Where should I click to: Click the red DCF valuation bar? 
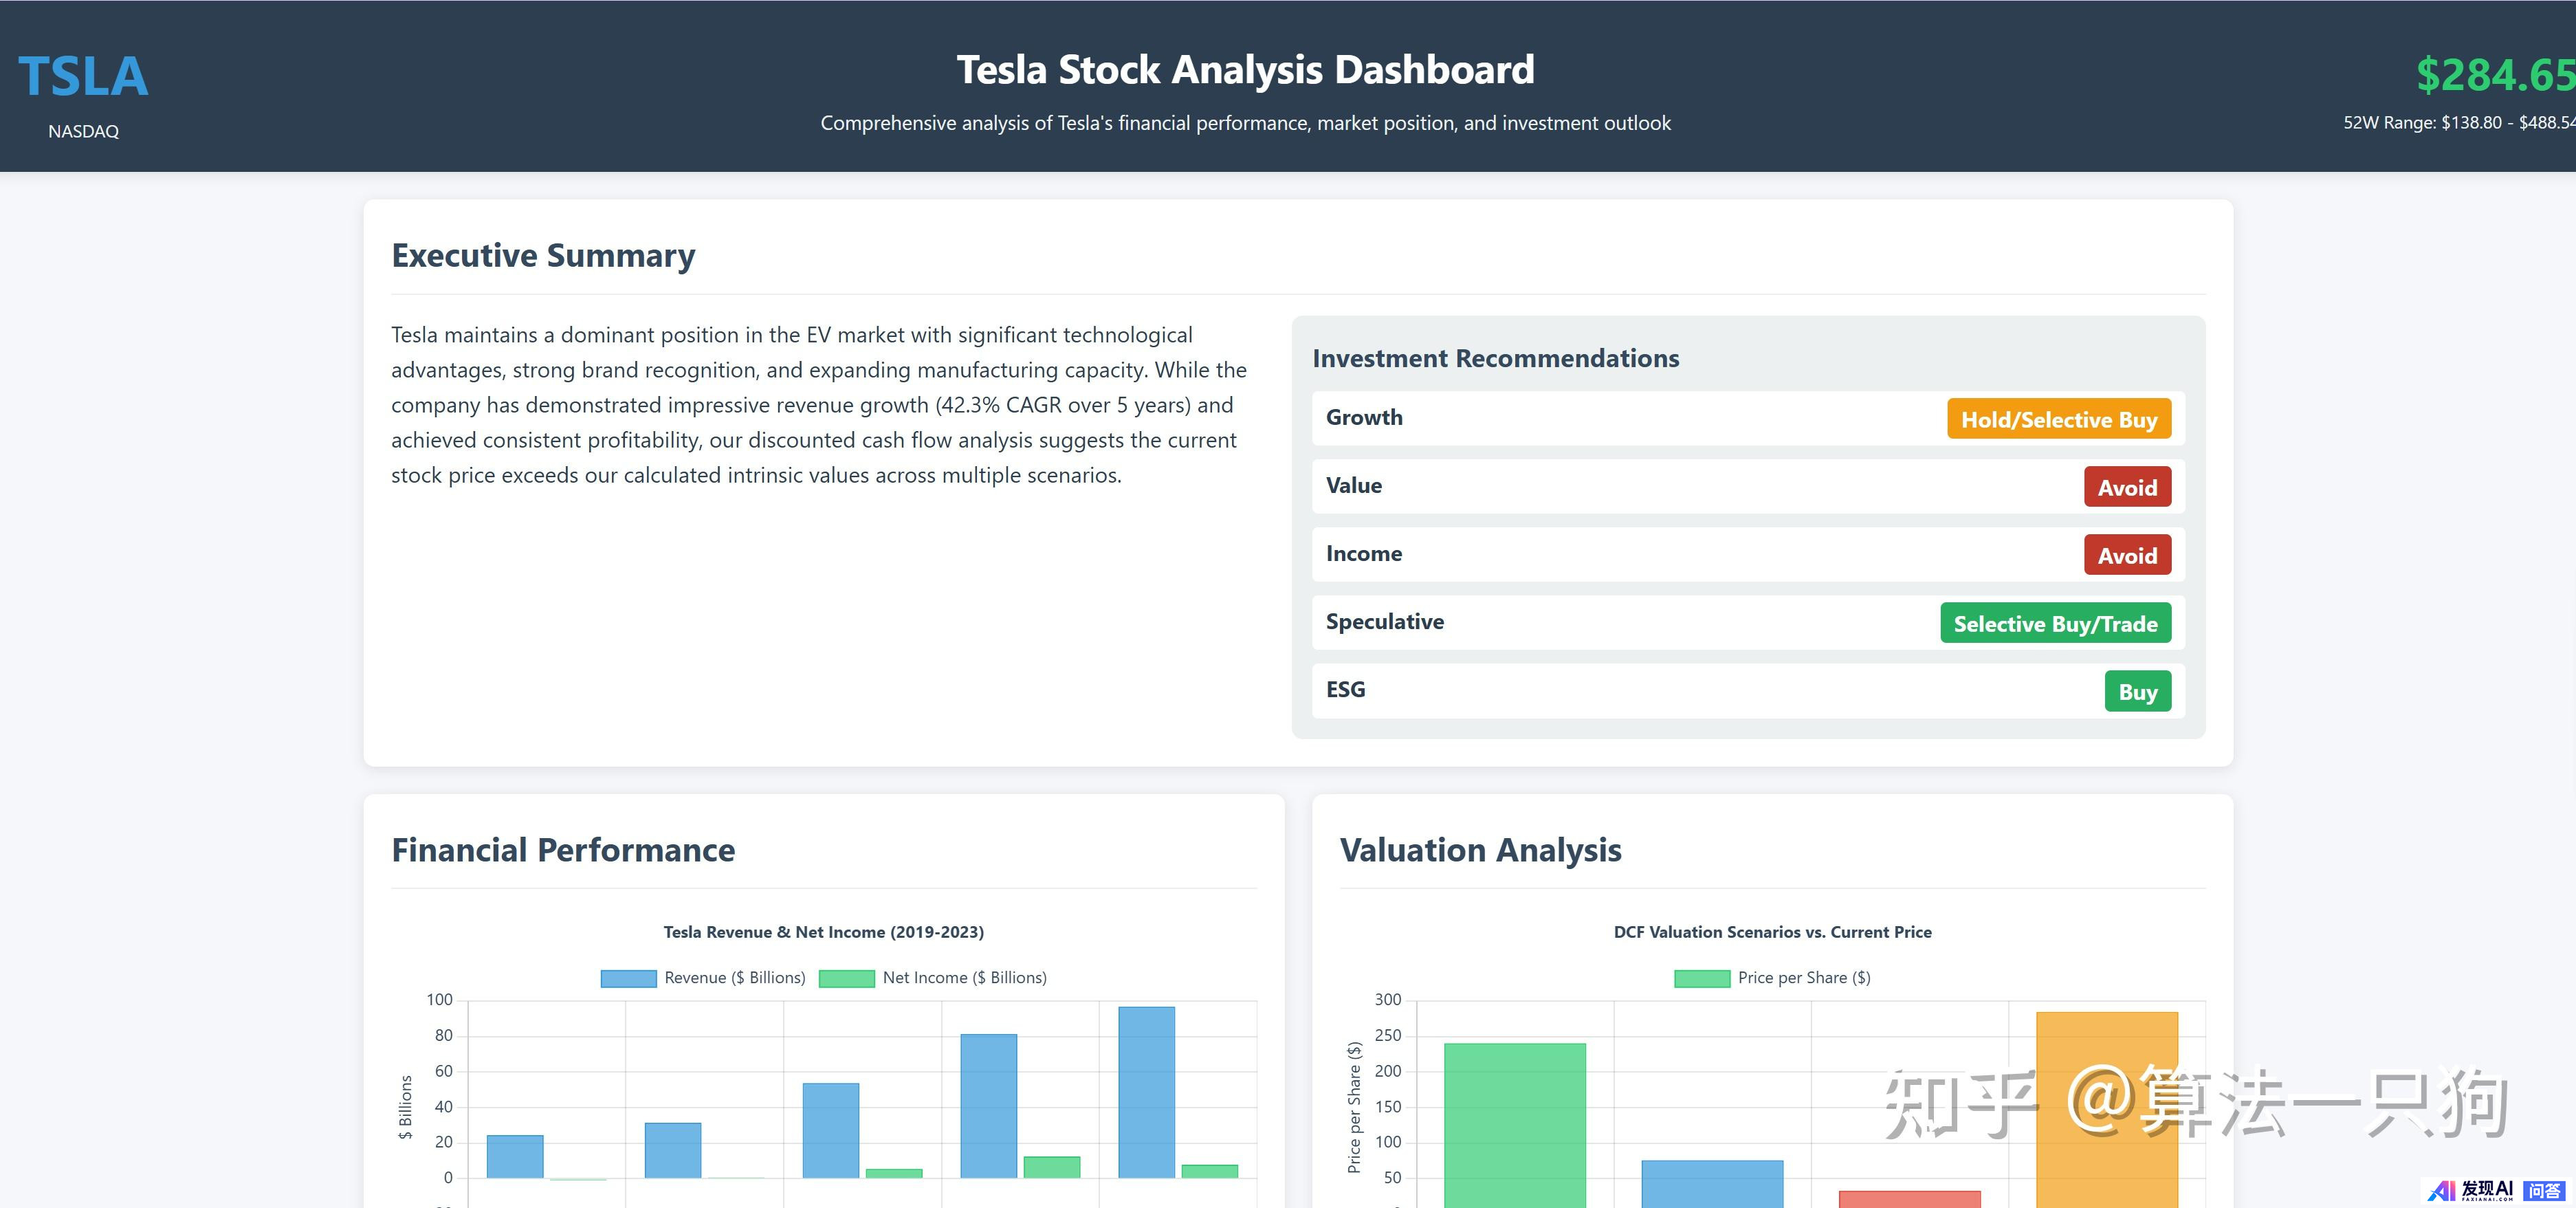[1909, 1199]
